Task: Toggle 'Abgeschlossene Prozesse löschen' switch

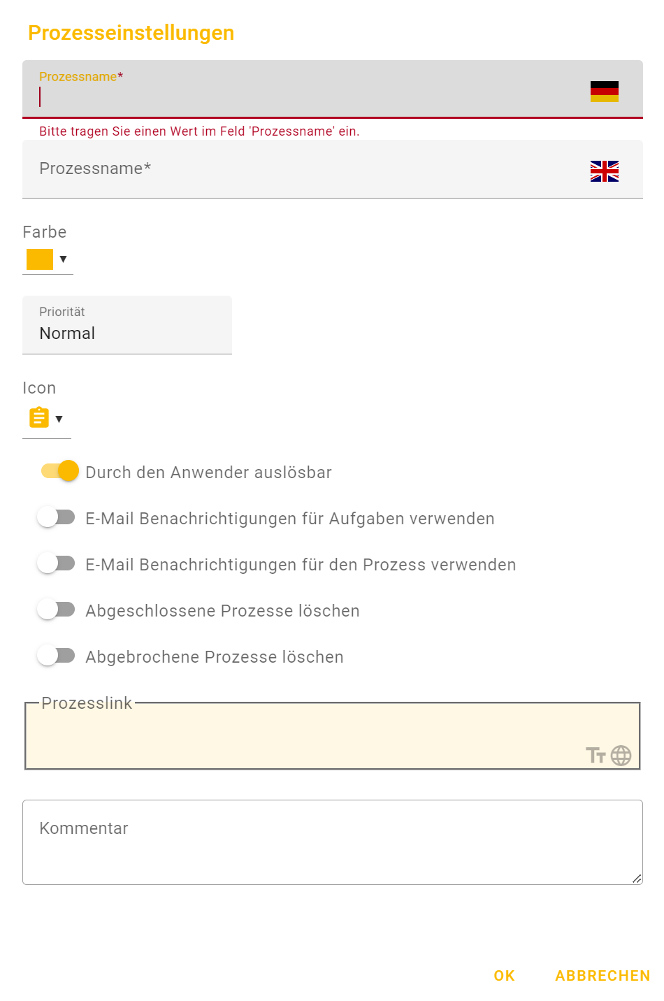Action: 57,610
